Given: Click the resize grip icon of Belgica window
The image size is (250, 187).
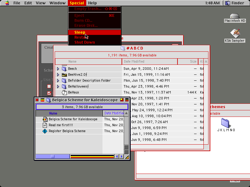Looking at the screenshot, I should pos(127,157).
